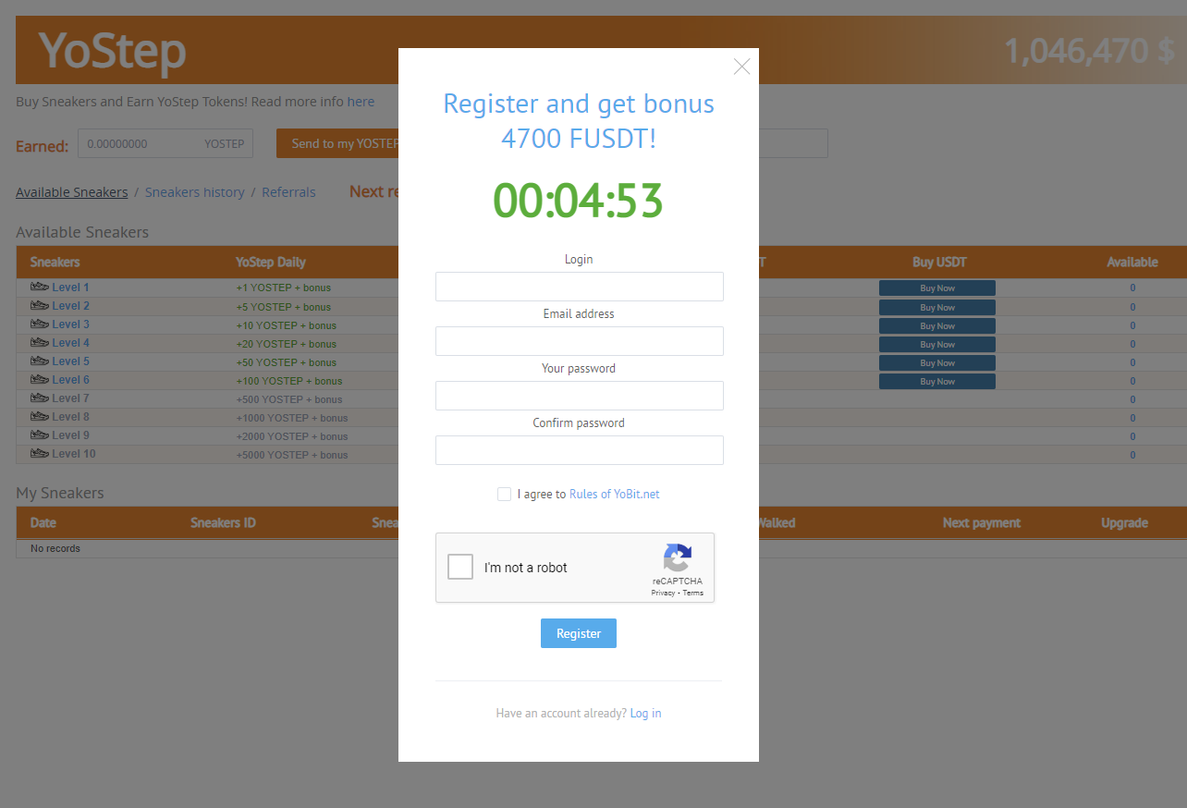The image size is (1187, 808).
Task: Click Buy Now USDT for Level 6
Action: (x=937, y=381)
